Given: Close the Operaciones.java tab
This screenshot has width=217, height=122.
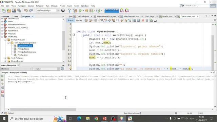Looking at the screenshot, I should coord(198,16).
